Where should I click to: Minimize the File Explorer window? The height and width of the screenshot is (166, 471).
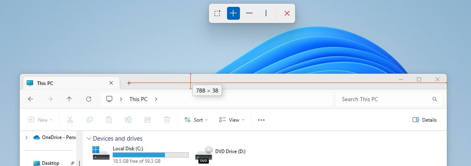(401, 79)
